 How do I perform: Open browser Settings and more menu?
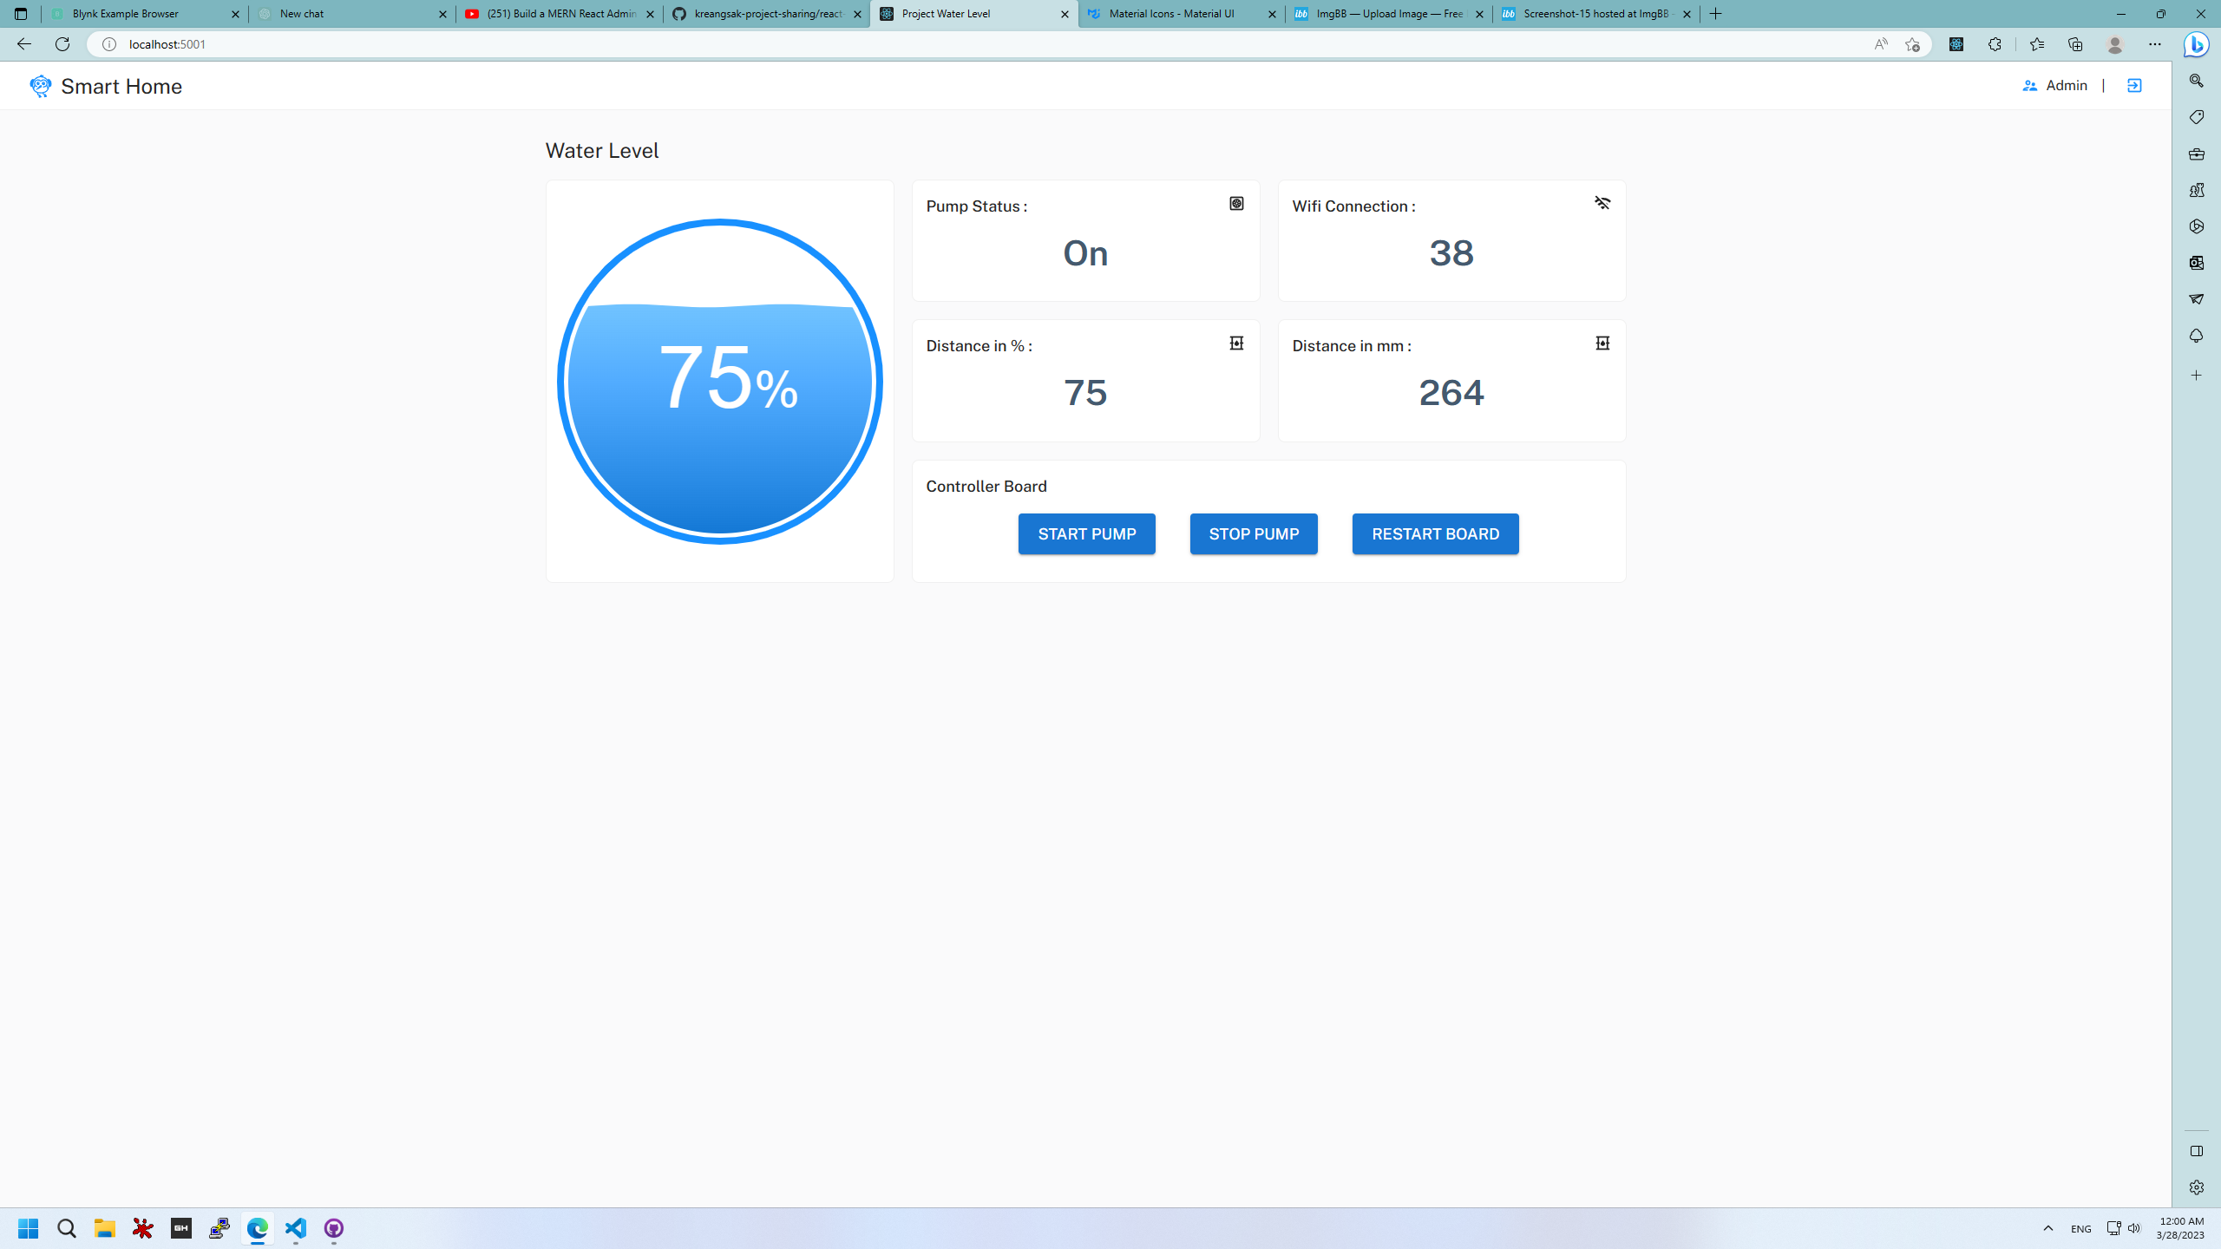click(2154, 44)
